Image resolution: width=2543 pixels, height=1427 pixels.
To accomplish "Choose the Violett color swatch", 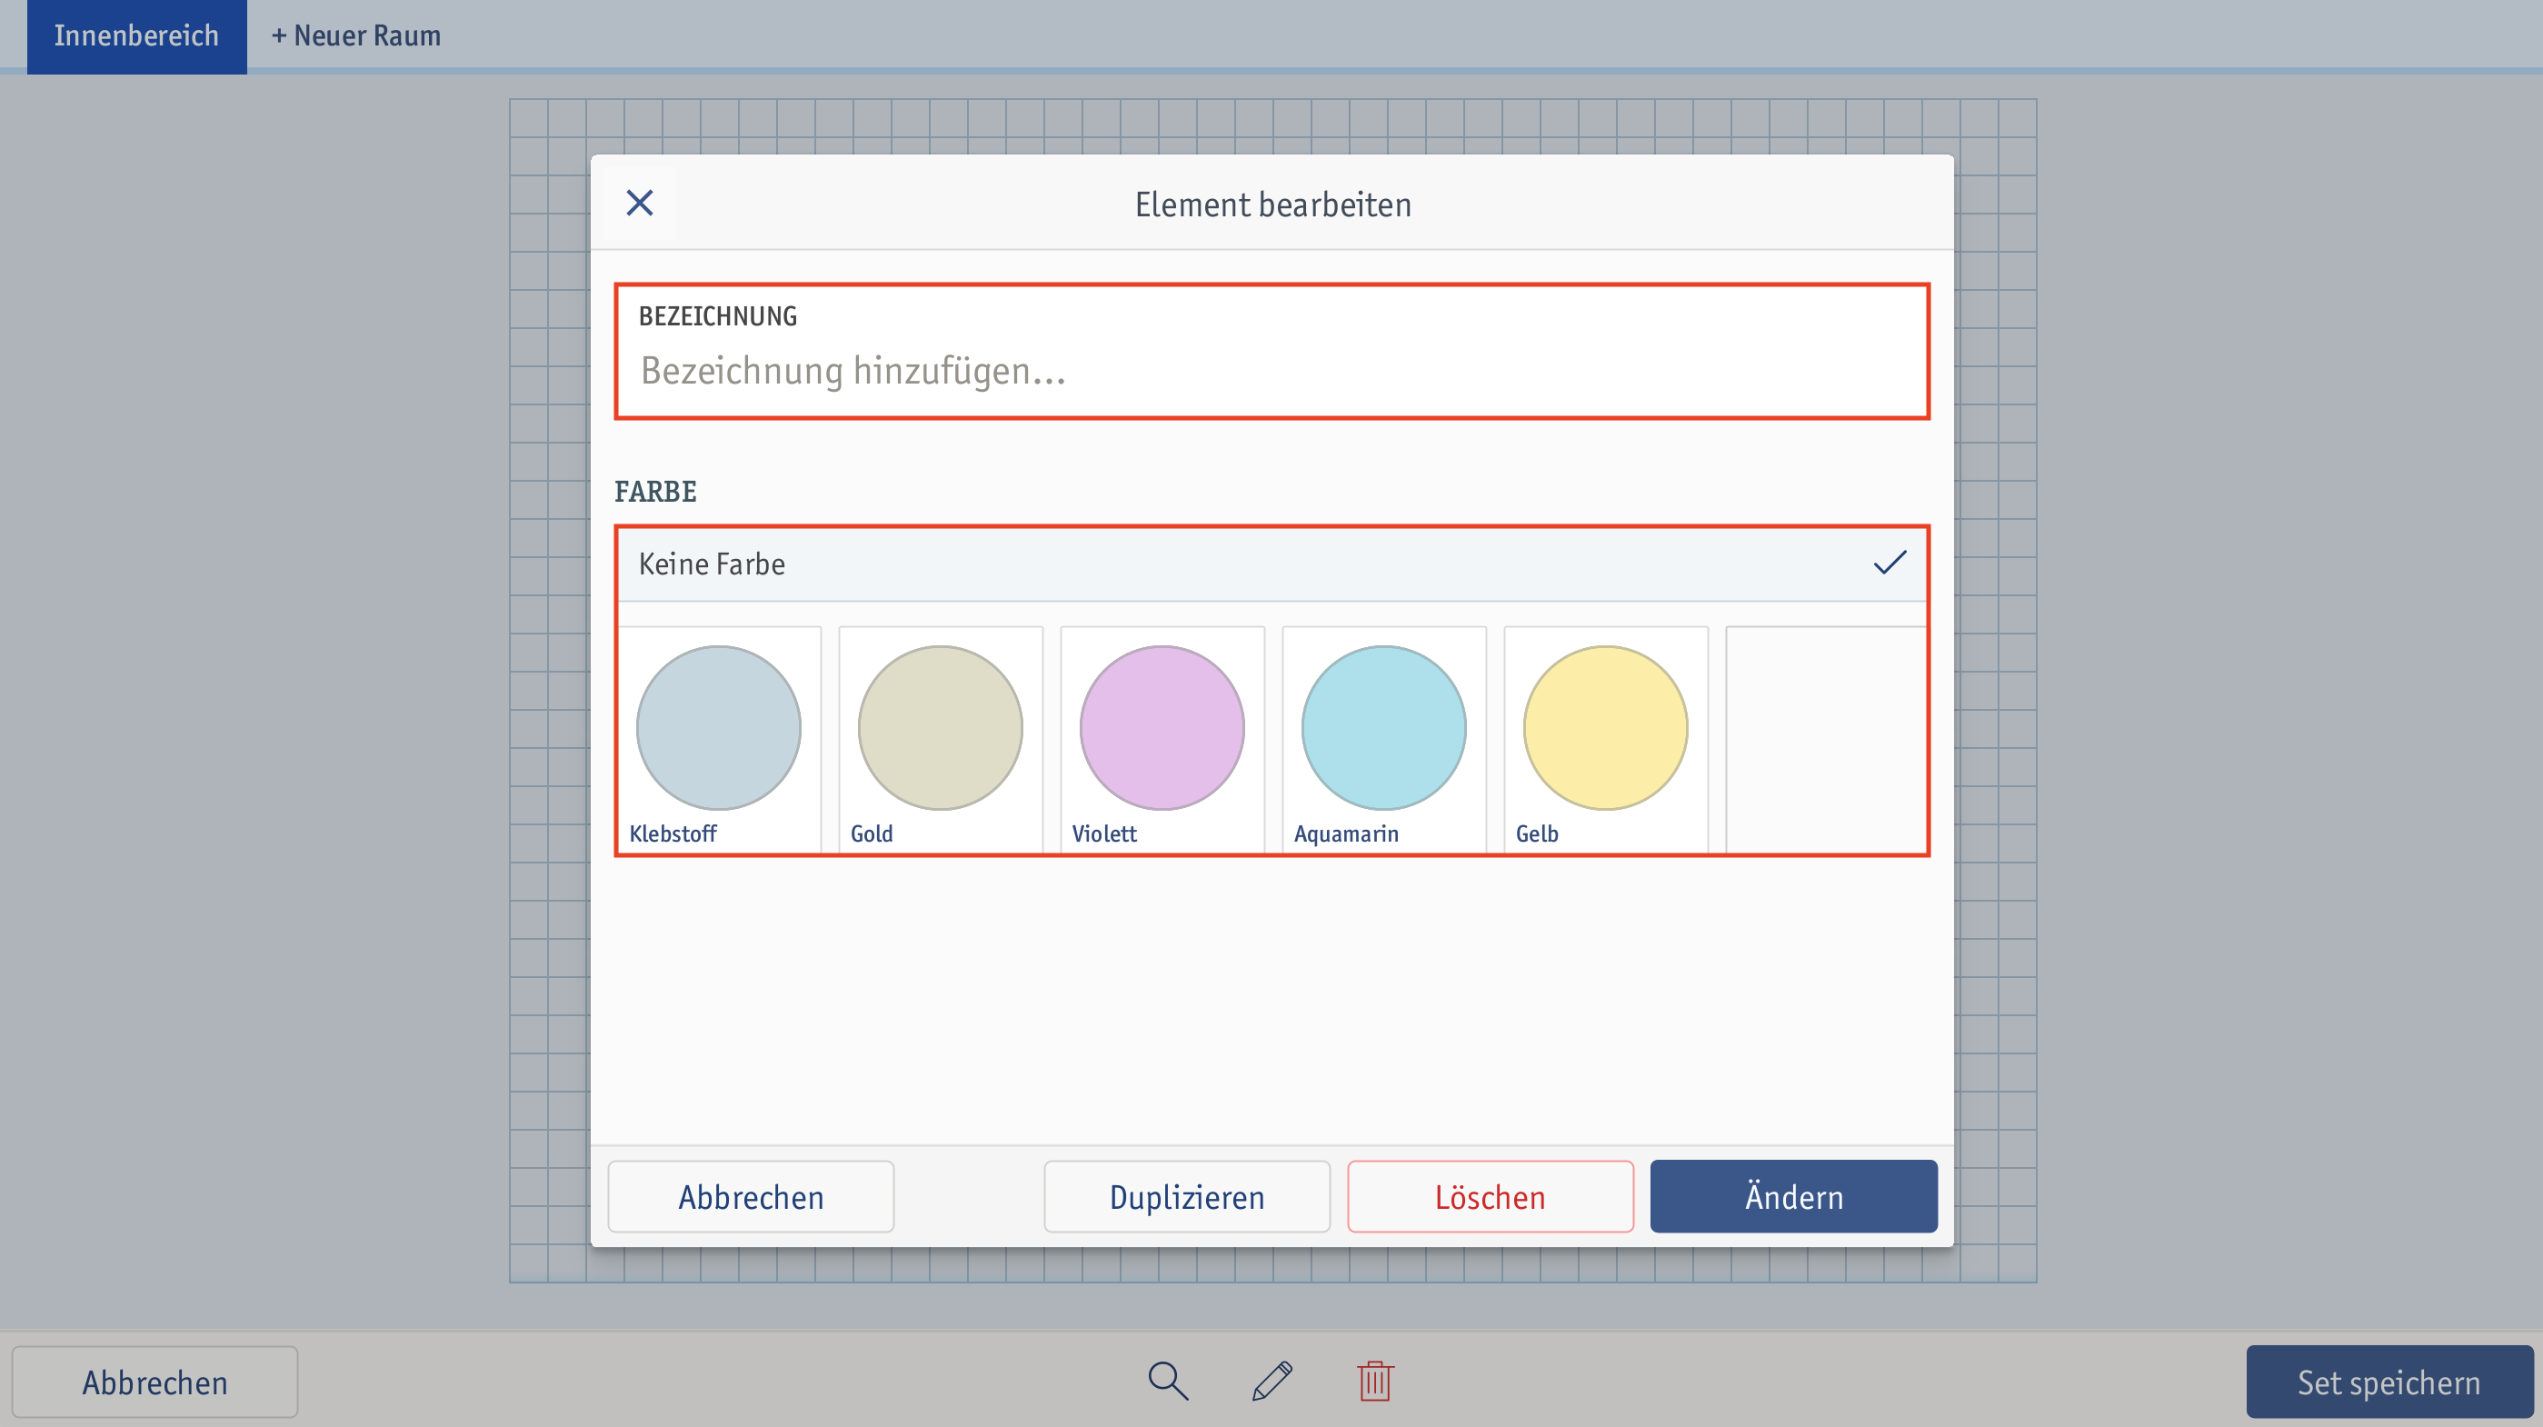I will pyautogui.click(x=1162, y=739).
